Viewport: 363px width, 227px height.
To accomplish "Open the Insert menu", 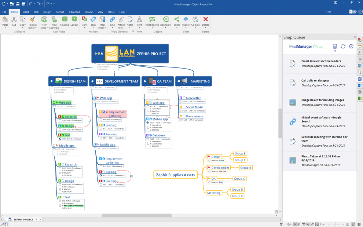I will 25,11.
